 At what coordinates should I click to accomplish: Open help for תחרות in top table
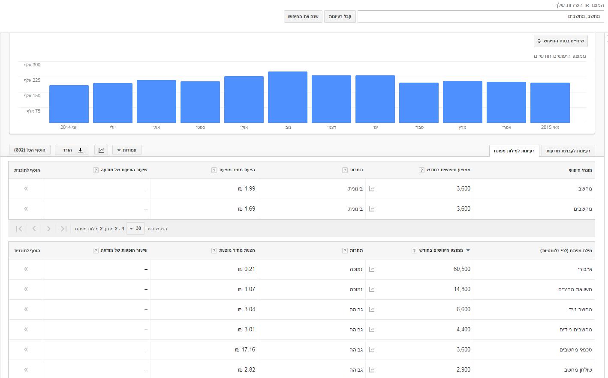(x=345, y=170)
